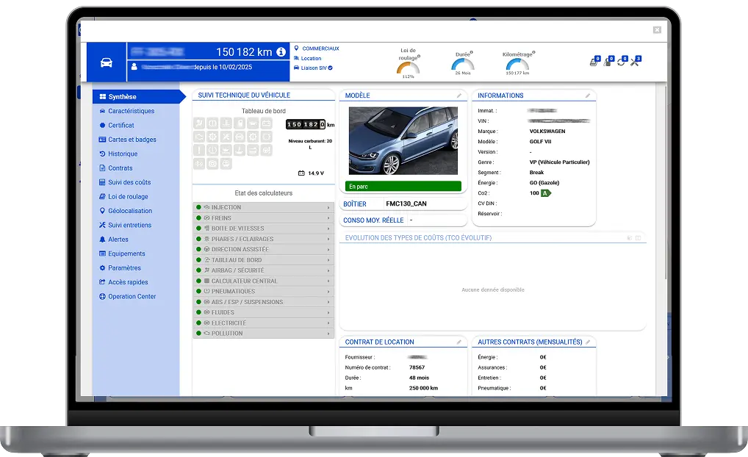Open the Synthèse menu item

point(138,96)
